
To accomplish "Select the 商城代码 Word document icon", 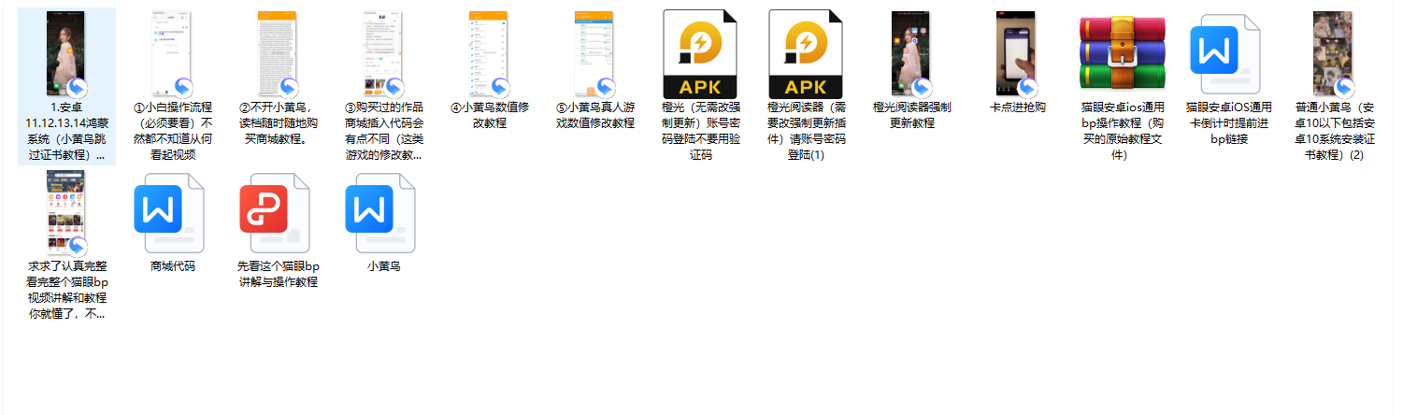I will point(172,214).
